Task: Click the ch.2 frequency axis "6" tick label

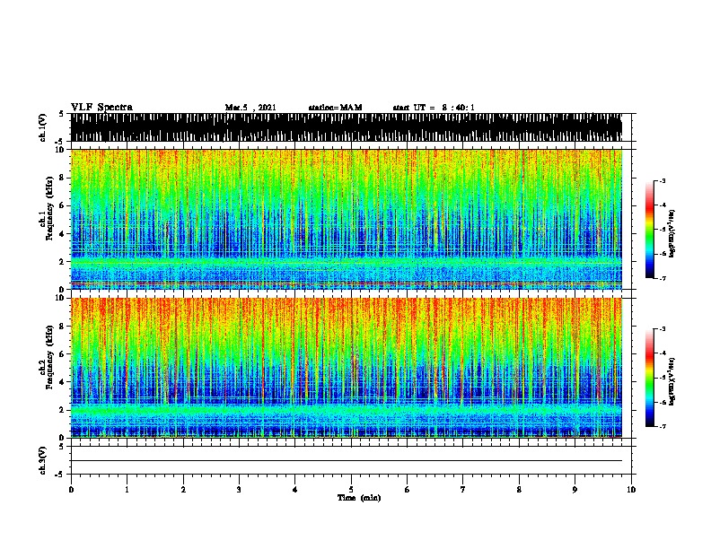Action: pos(62,353)
